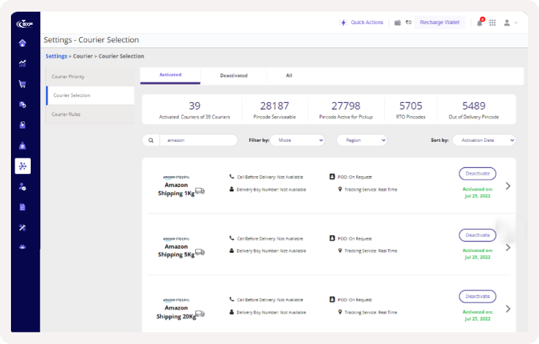
Task: Open Courier Selection settings section
Action: [90, 96]
